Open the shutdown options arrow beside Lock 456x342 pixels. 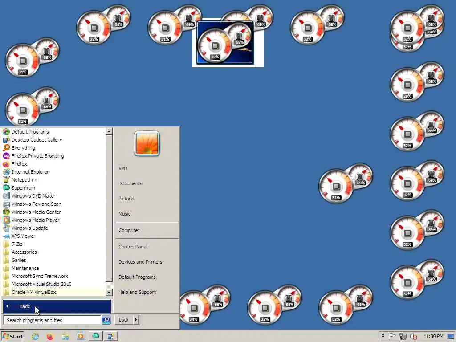[x=136, y=320]
